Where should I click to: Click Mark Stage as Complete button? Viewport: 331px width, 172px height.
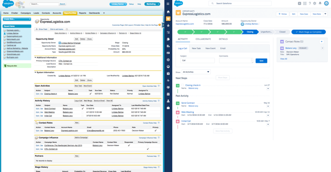[x=308, y=32]
